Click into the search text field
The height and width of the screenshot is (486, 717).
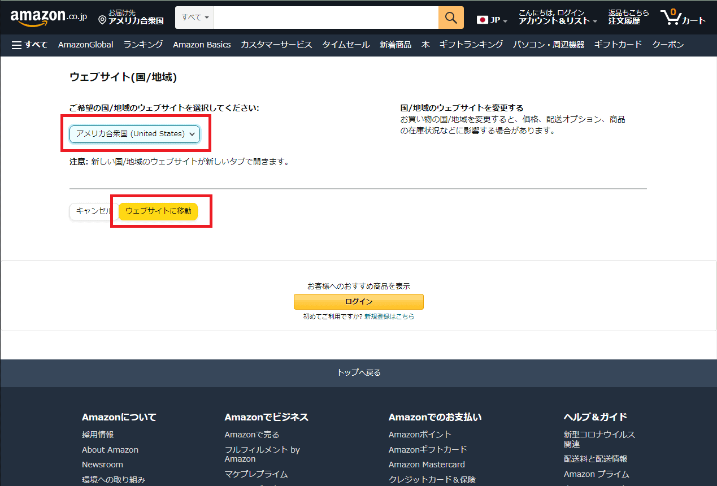tap(326, 18)
